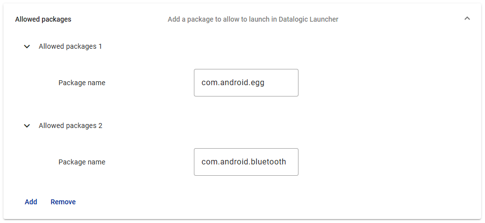Focus the com.android.egg package name field
The height and width of the screenshot is (223, 485).
click(x=246, y=83)
